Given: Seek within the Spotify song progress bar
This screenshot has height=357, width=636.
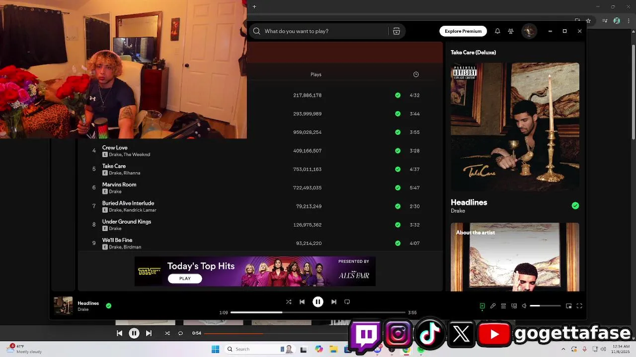Looking at the screenshot, I should 318,312.
